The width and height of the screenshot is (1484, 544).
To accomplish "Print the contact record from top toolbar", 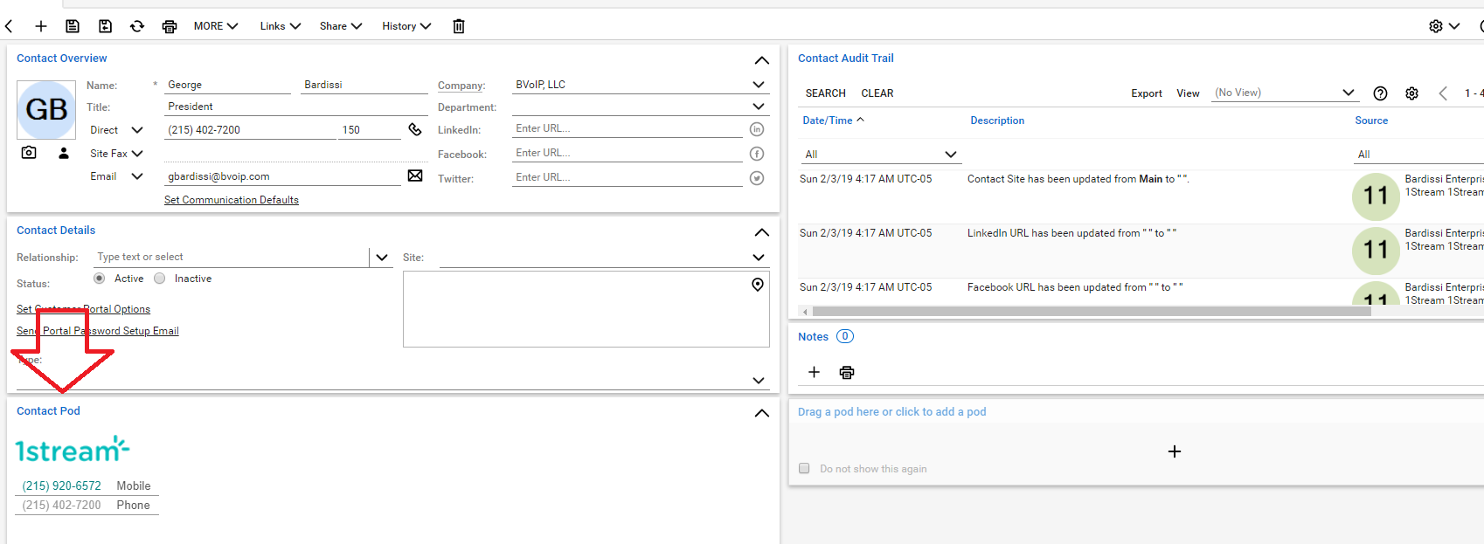I will pos(170,26).
